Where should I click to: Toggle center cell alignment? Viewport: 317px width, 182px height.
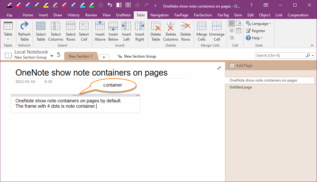232,31
